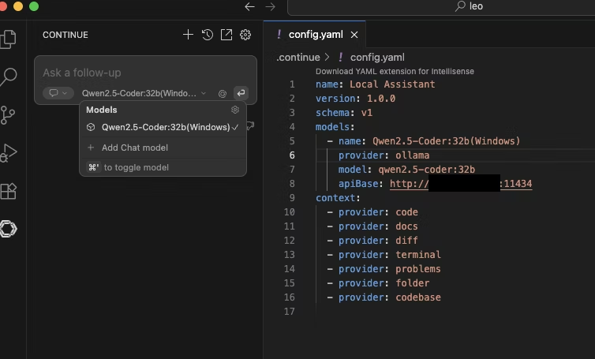Click the green macOS zoom window button
Screen dimensions: 595x359
click(x=34, y=6)
